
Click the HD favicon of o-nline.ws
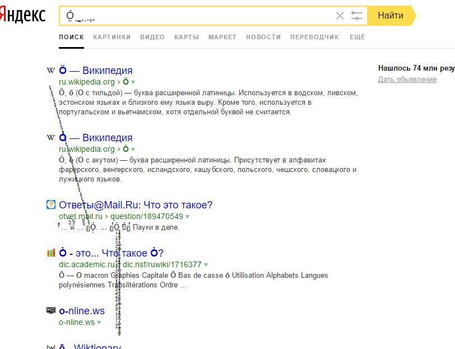click(x=51, y=310)
